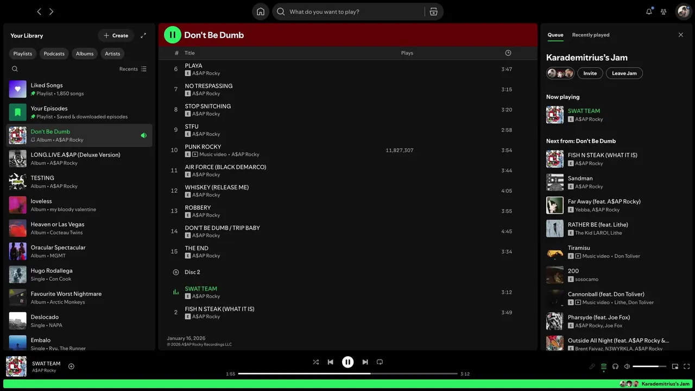The image size is (695, 391).
Task: Select Tiramisu in the queue
Action: click(x=616, y=251)
